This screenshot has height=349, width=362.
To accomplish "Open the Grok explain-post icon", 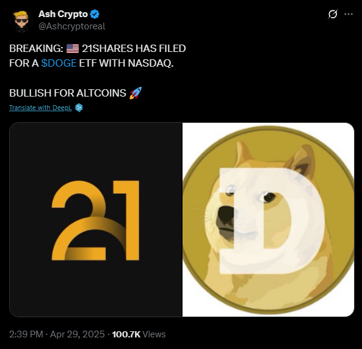I will coord(333,14).
